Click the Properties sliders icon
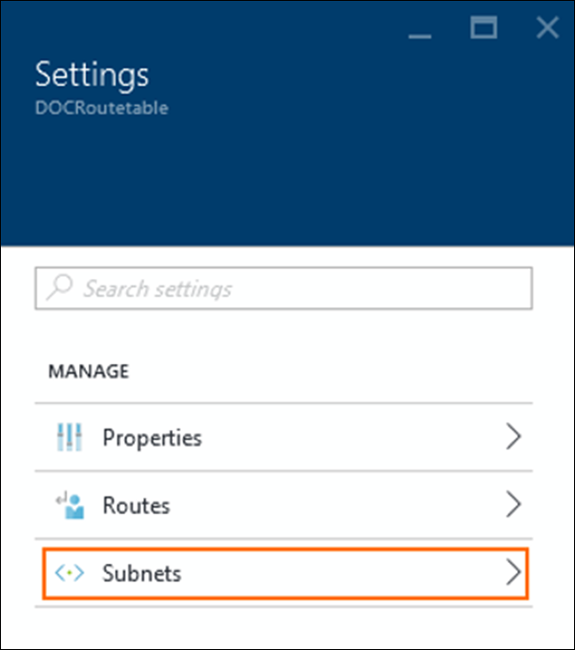The image size is (575, 650). [69, 437]
